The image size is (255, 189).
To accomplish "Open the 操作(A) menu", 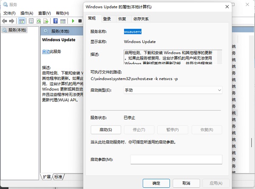I will (x=28, y=13).
